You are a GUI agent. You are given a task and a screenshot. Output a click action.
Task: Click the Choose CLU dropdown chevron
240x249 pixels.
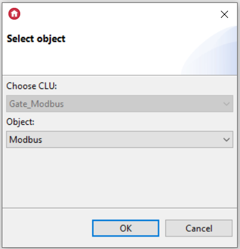pyautogui.click(x=226, y=104)
